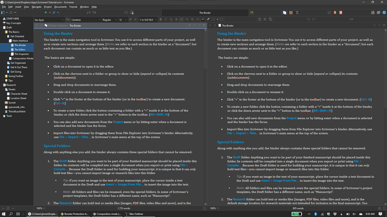Image resolution: width=387 pixels, height=217 pixels.
Task: Toggle split editor button in right header
Action: coord(384,25)
